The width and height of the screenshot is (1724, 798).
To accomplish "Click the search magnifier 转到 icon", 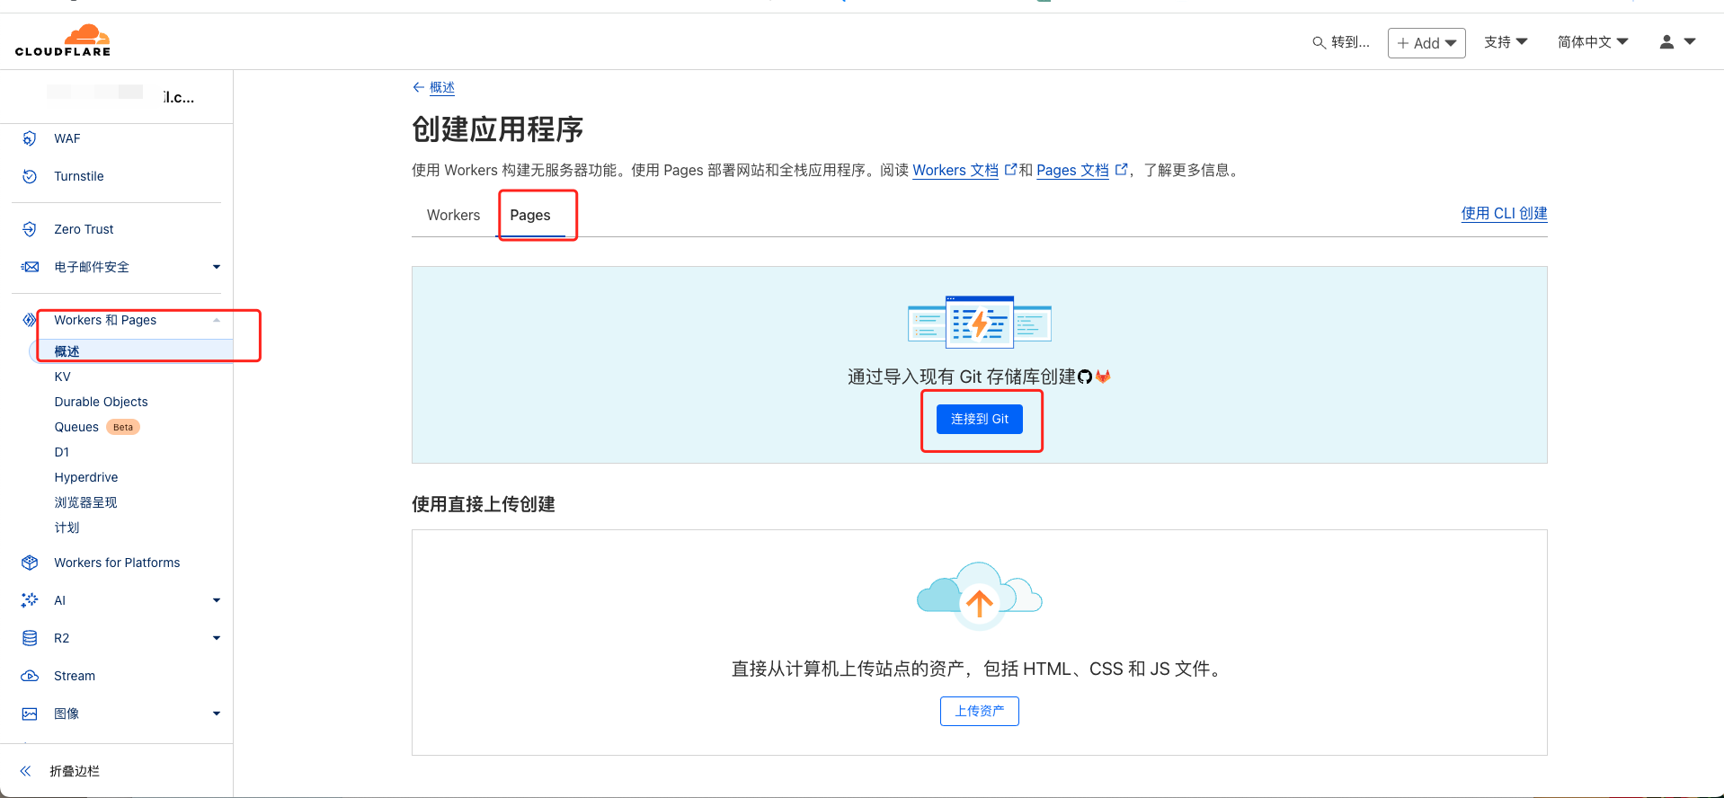I will click(x=1319, y=42).
